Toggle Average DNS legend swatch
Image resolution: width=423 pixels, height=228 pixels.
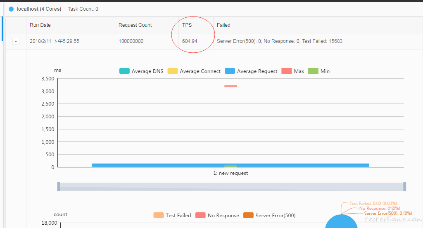(124, 71)
